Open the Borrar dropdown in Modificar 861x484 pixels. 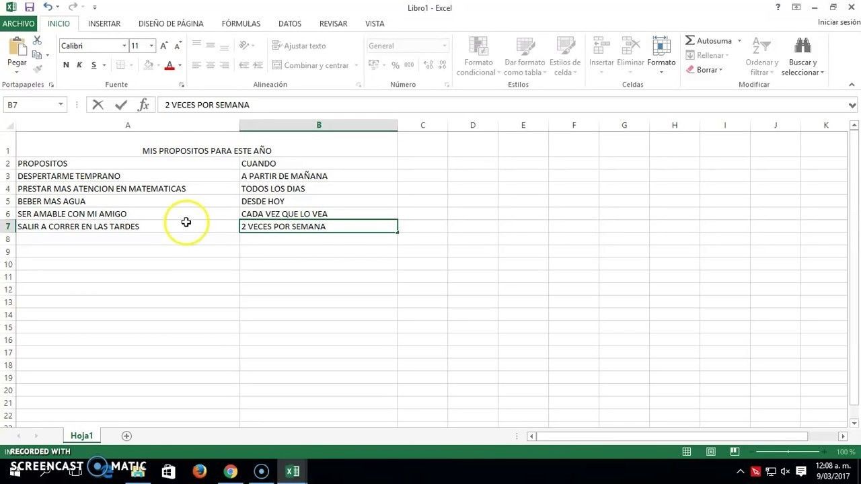pyautogui.click(x=704, y=70)
